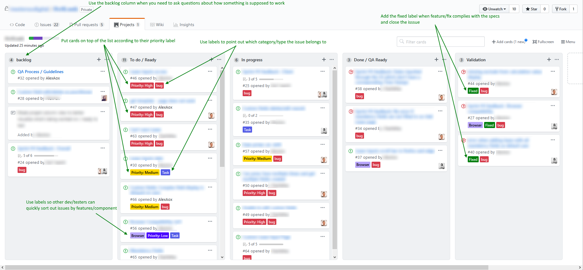Viewport: 583px width, 270px height.
Task: Click the 3 of 5 task progress bar
Action: coord(271,79)
